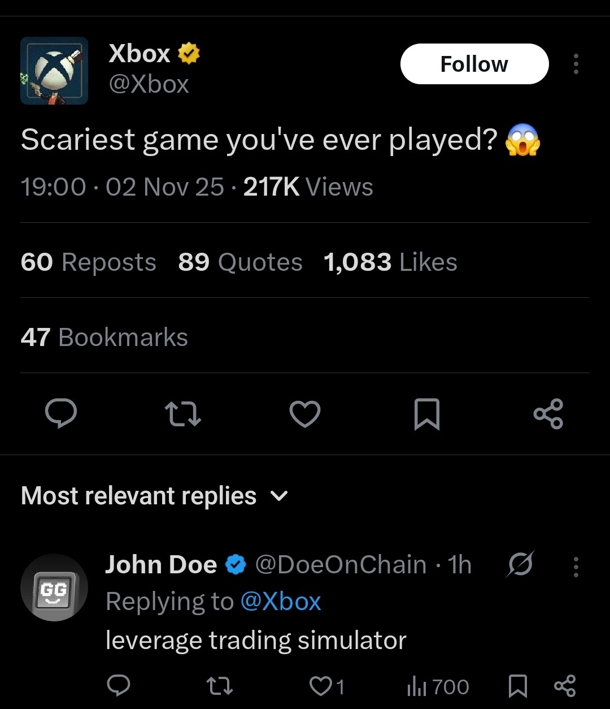The height and width of the screenshot is (709, 610).
Task: View analytics of John Doe's reply
Action: tap(438, 686)
